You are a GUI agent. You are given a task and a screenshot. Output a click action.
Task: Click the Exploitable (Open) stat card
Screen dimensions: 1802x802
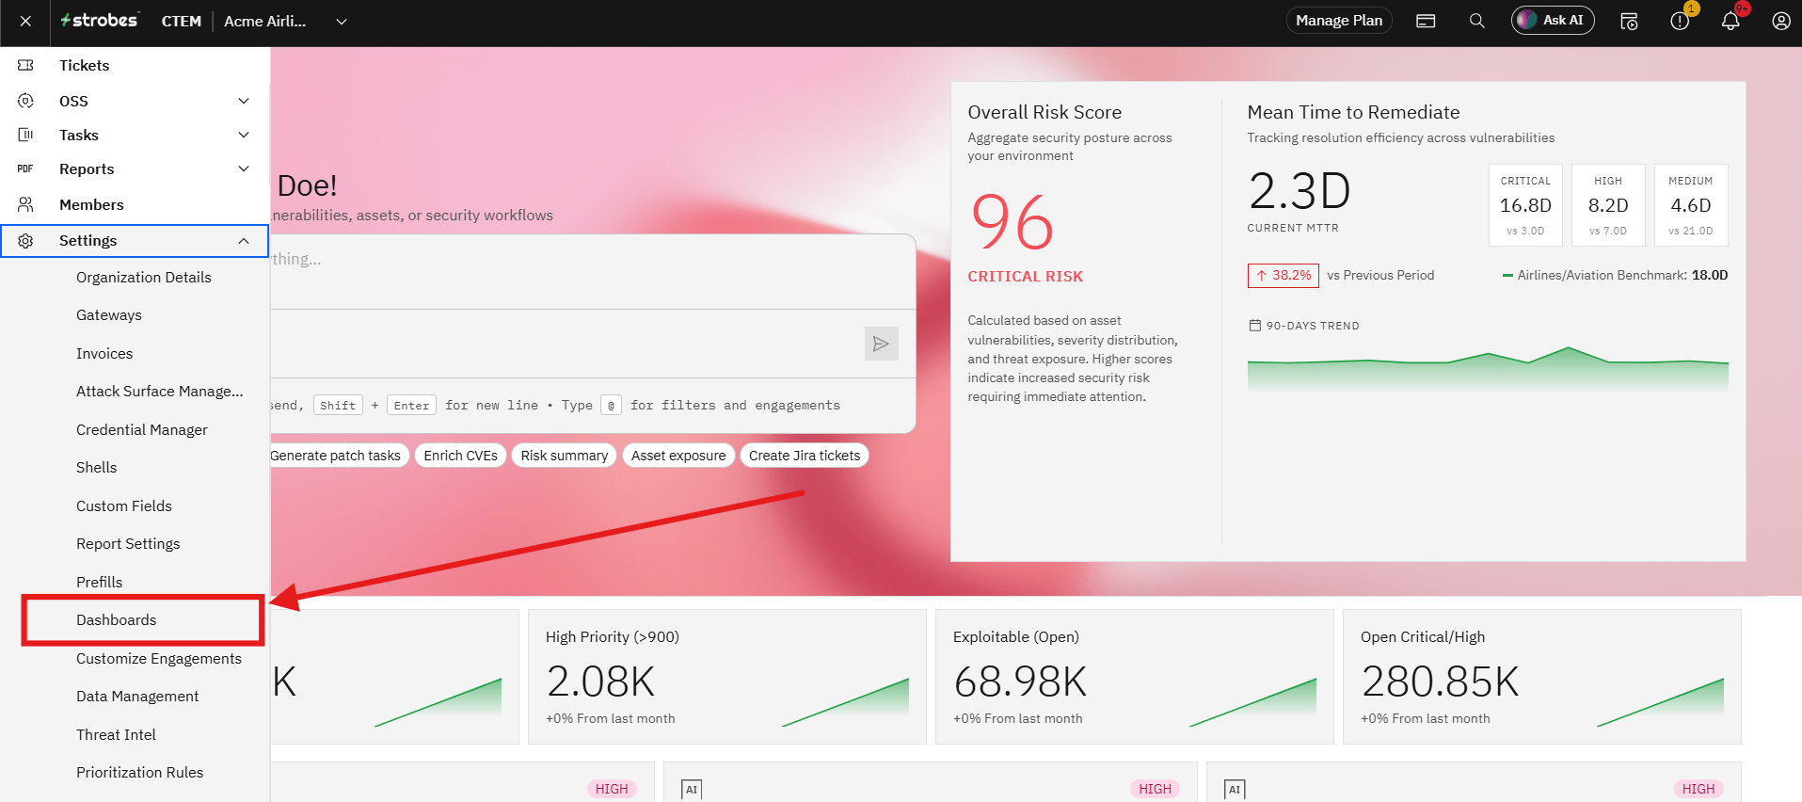click(x=1134, y=677)
